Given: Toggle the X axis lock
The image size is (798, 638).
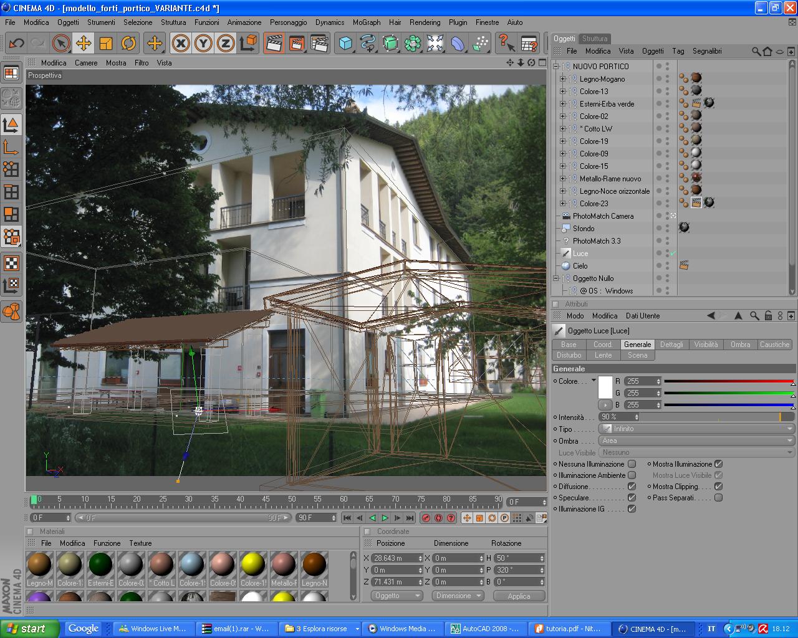Looking at the screenshot, I should coord(180,43).
